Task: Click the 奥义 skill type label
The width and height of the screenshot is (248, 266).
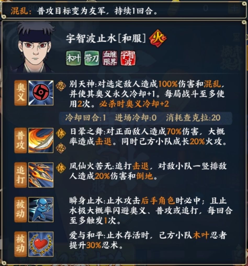Action: pos(21,93)
